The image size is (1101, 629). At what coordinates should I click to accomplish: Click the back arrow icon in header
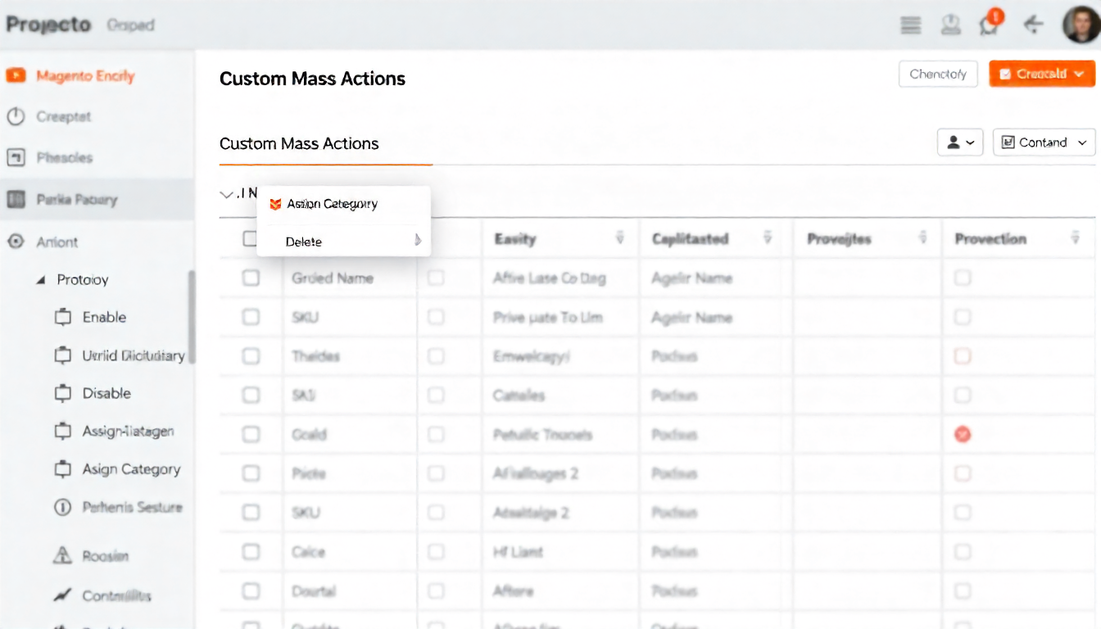1034,25
